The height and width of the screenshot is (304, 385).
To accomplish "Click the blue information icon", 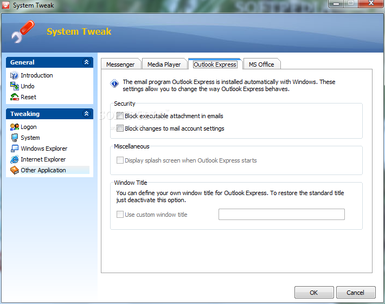I will (114, 83).
